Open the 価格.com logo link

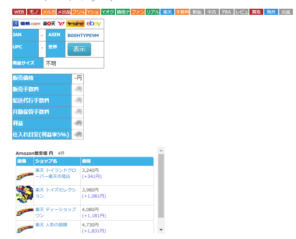pos(30,24)
